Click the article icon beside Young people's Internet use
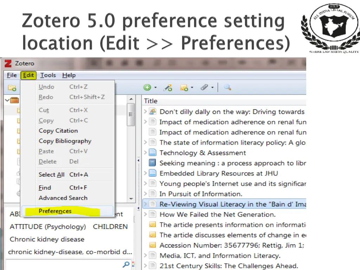The image size is (360, 270). coord(153,184)
